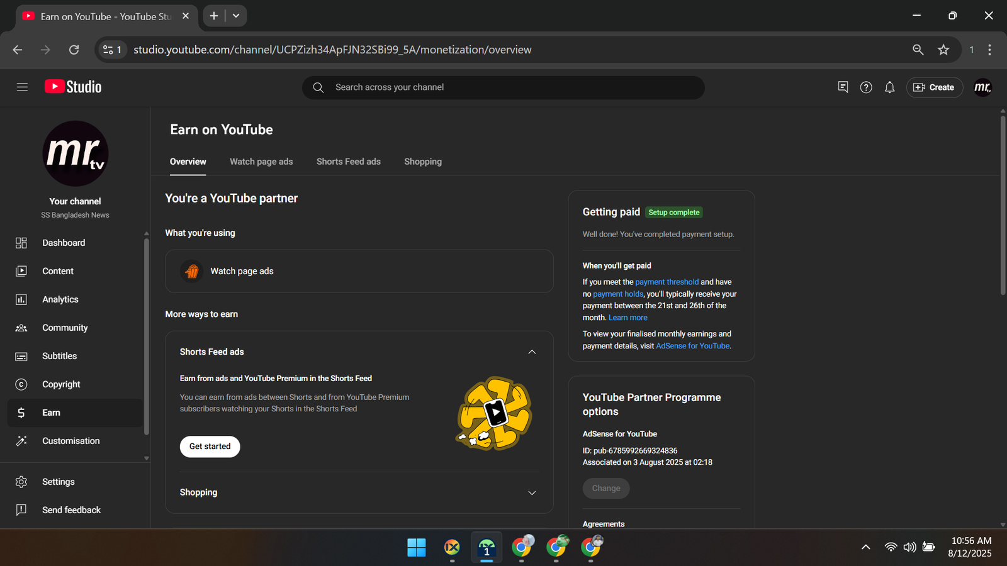Open the hamburger navigation menu
The height and width of the screenshot is (566, 1007).
(22, 87)
